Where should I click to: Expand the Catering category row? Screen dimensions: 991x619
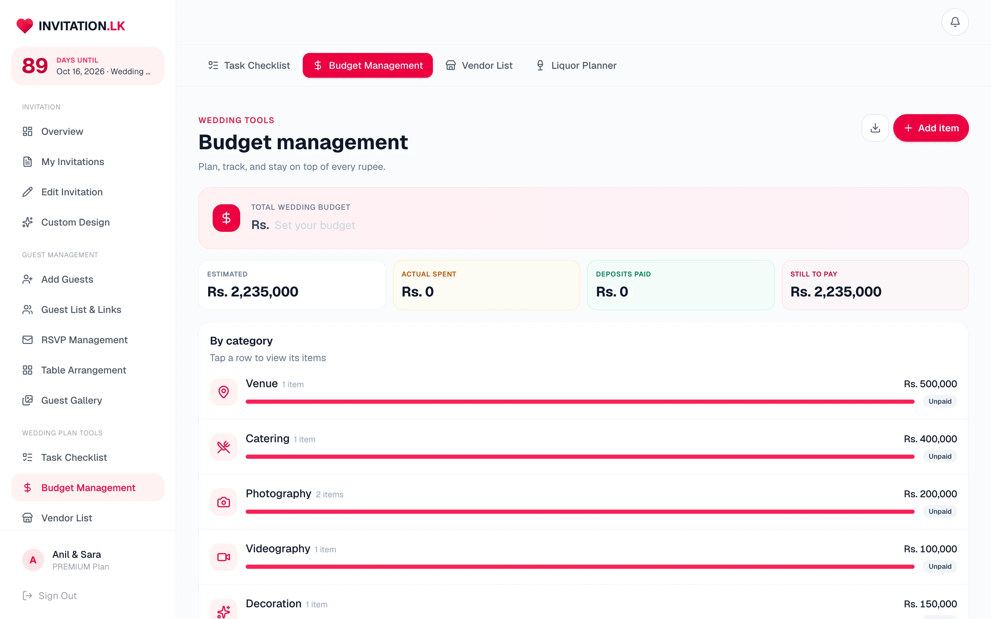click(x=583, y=447)
